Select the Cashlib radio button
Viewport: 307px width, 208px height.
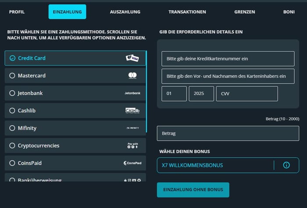(12, 111)
